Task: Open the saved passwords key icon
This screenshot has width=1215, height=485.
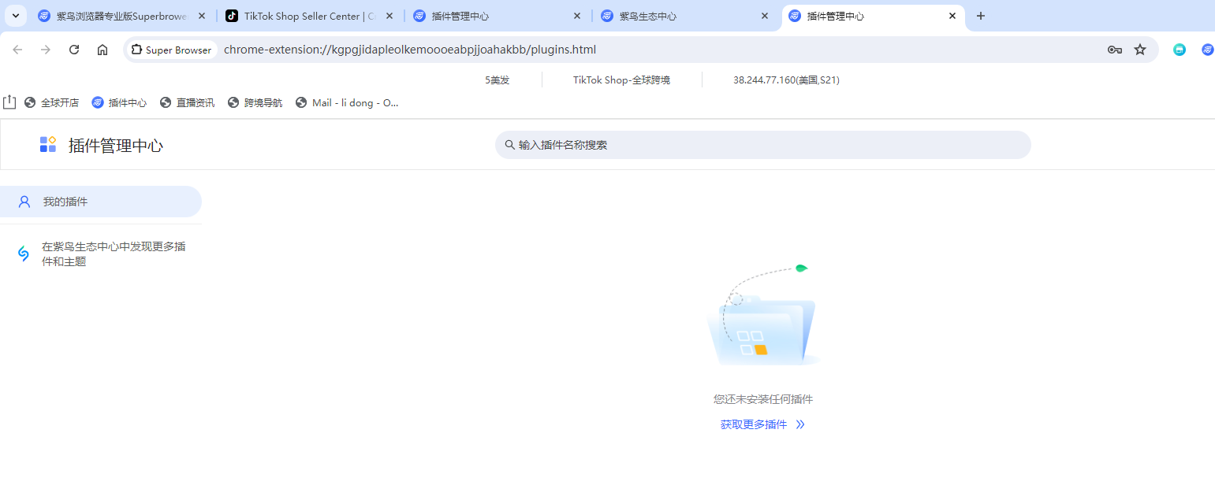Action: click(1114, 50)
